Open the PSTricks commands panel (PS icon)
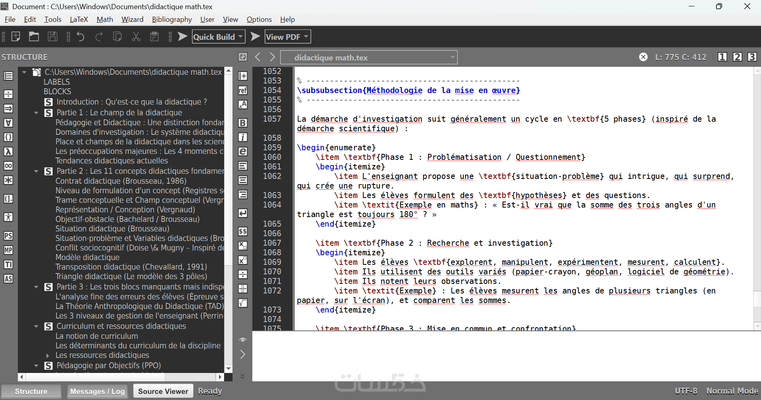The height and width of the screenshot is (400, 761). (x=8, y=236)
